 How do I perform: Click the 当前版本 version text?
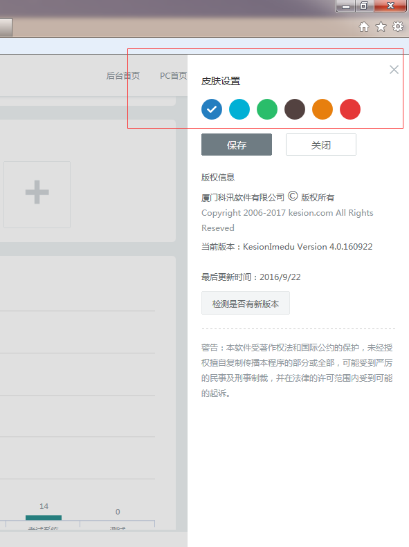pyautogui.click(x=287, y=247)
